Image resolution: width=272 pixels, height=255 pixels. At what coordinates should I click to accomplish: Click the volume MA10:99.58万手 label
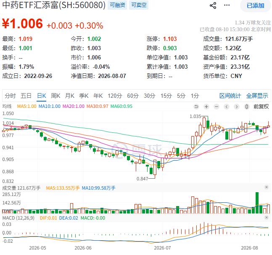coord(98,188)
